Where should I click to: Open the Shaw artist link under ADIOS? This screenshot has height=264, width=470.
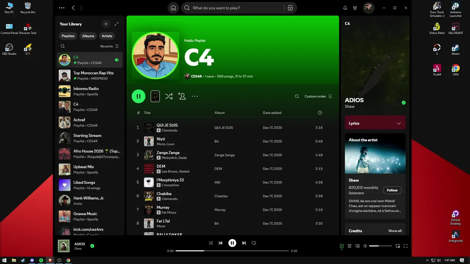coord(350,106)
